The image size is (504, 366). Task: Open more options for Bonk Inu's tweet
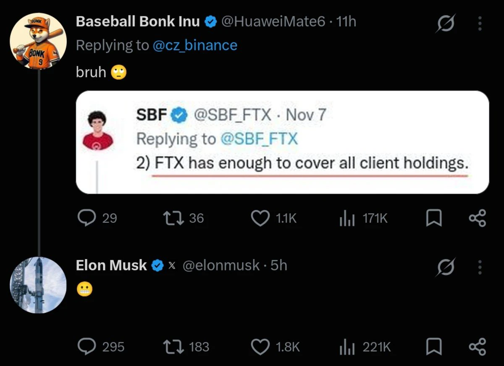(480, 24)
